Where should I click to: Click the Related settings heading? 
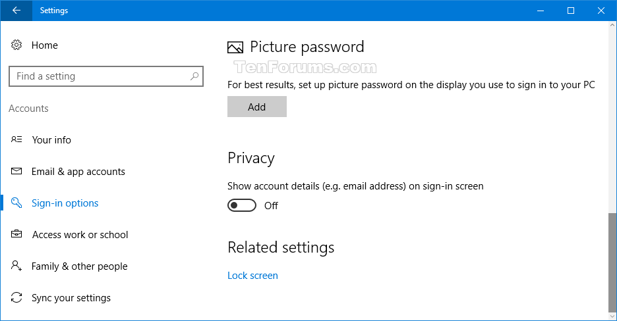click(281, 247)
